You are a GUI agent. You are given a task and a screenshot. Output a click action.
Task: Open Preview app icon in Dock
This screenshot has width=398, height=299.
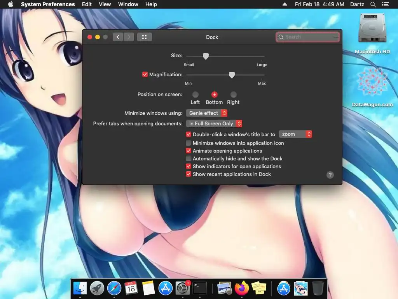(225, 288)
